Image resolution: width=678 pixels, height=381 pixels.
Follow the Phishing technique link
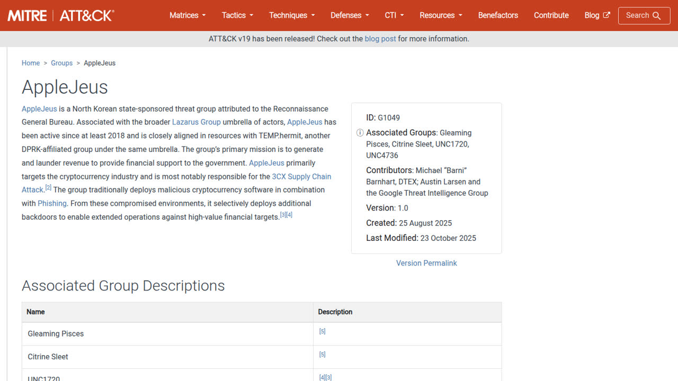pyautogui.click(x=52, y=203)
